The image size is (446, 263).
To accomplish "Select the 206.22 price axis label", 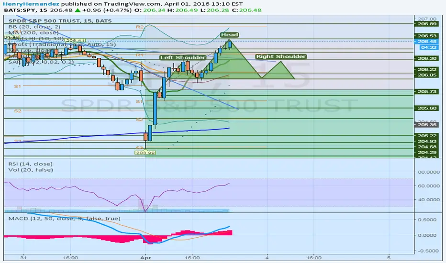I will point(427,69).
